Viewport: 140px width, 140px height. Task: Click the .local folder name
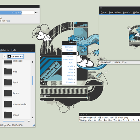15,83
